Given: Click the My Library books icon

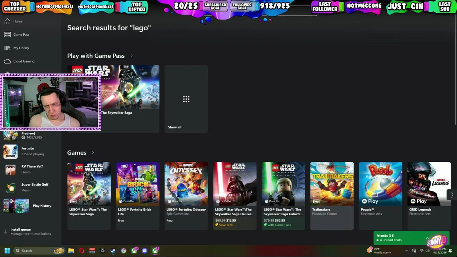Looking at the screenshot, I should click(7, 48).
